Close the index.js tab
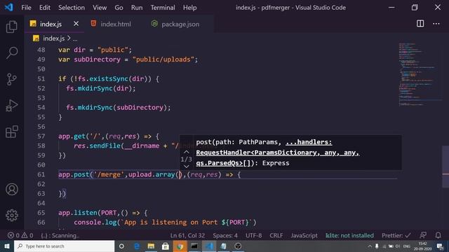The width and height of the screenshot is (449, 252). point(76,24)
